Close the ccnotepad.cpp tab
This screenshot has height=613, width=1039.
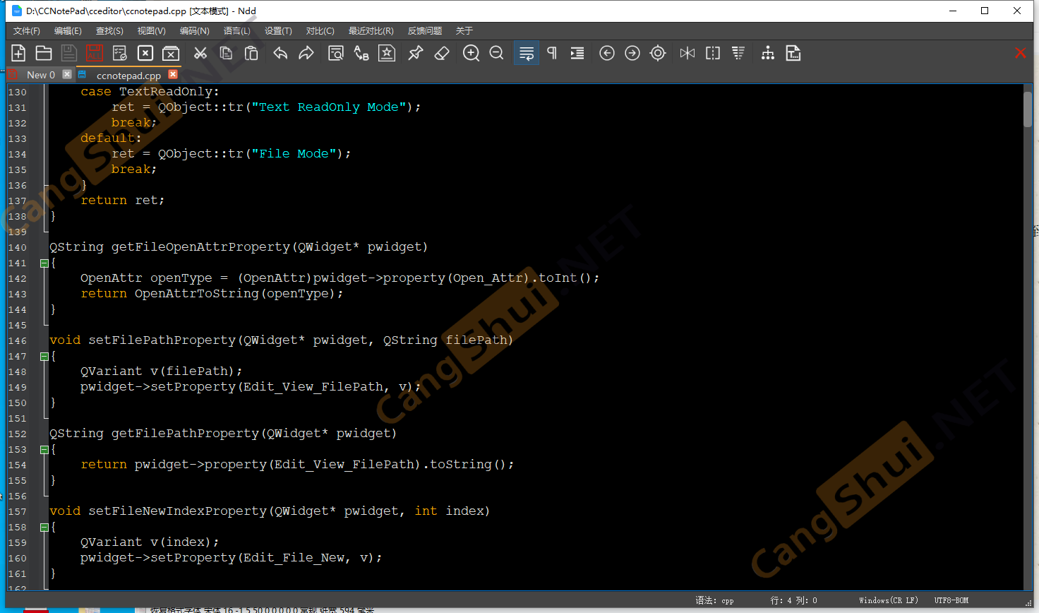coord(173,74)
